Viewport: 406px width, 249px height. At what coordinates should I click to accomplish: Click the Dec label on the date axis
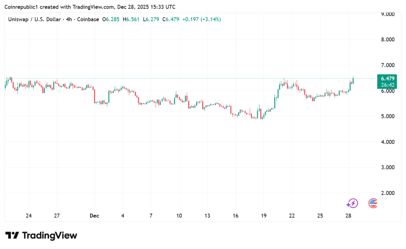[x=94, y=216]
